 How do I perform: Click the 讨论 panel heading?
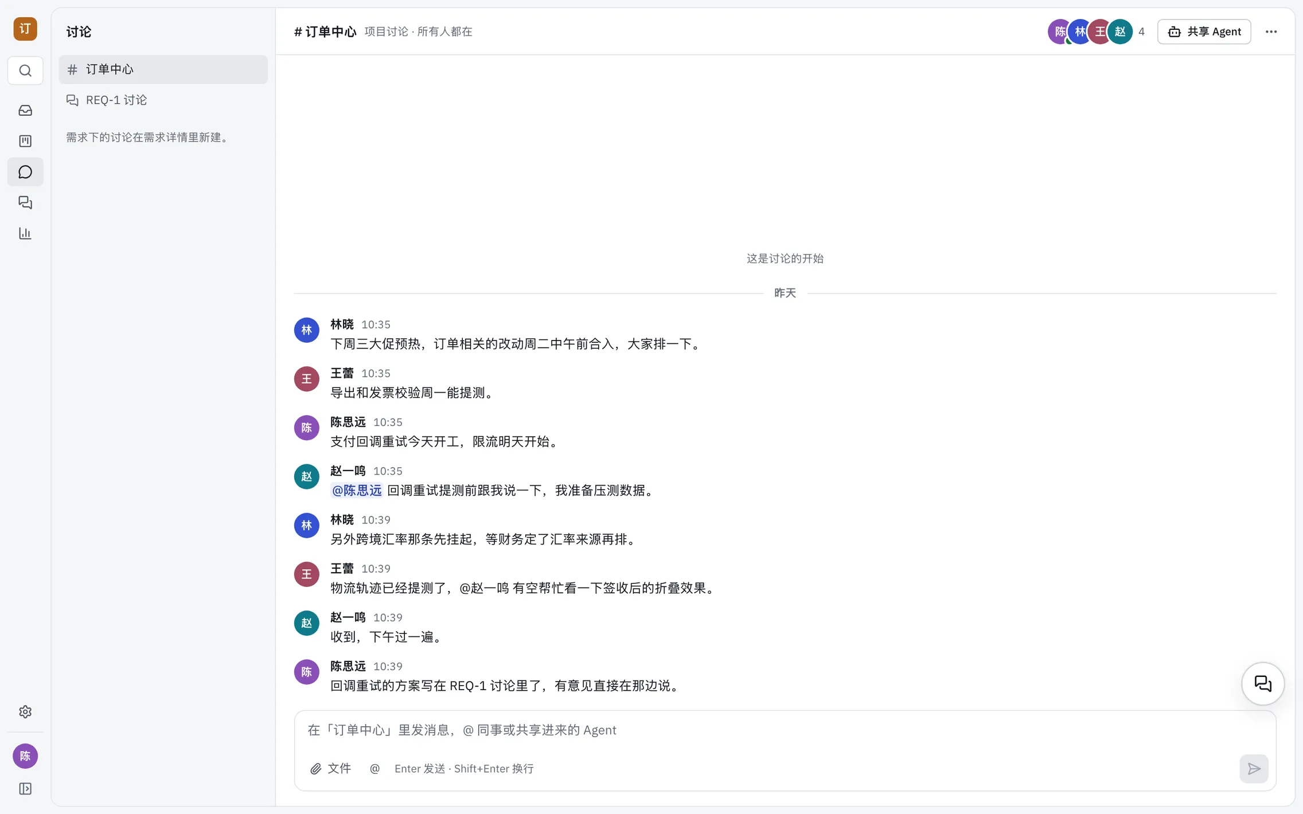coord(79,32)
